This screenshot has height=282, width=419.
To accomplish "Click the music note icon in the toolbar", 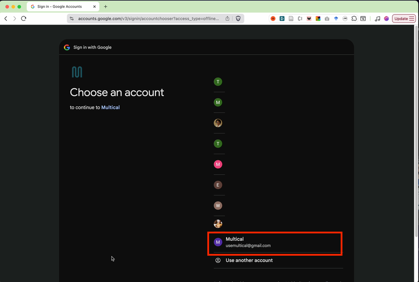I will tap(377, 18).
